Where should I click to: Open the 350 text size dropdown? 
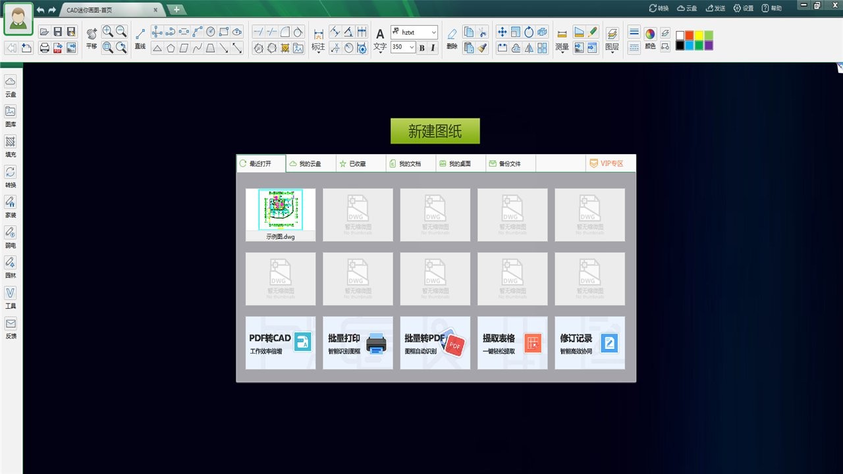click(412, 47)
